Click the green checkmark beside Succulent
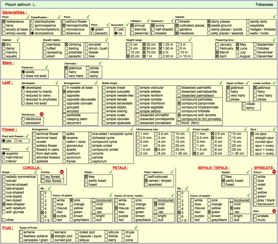This screenshot has height=244, width=278. click(127, 24)
